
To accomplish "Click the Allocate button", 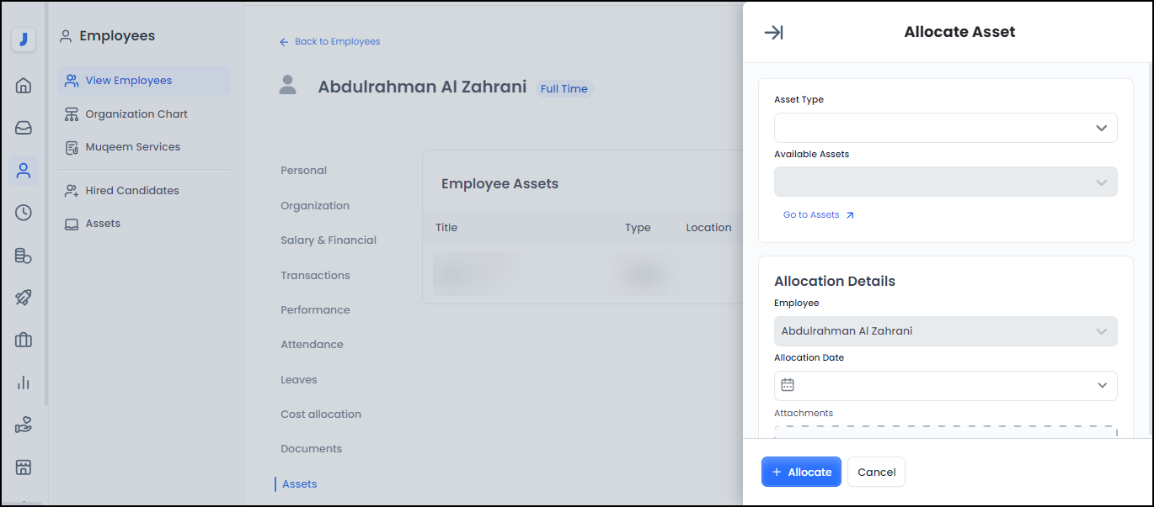I will click(x=801, y=472).
